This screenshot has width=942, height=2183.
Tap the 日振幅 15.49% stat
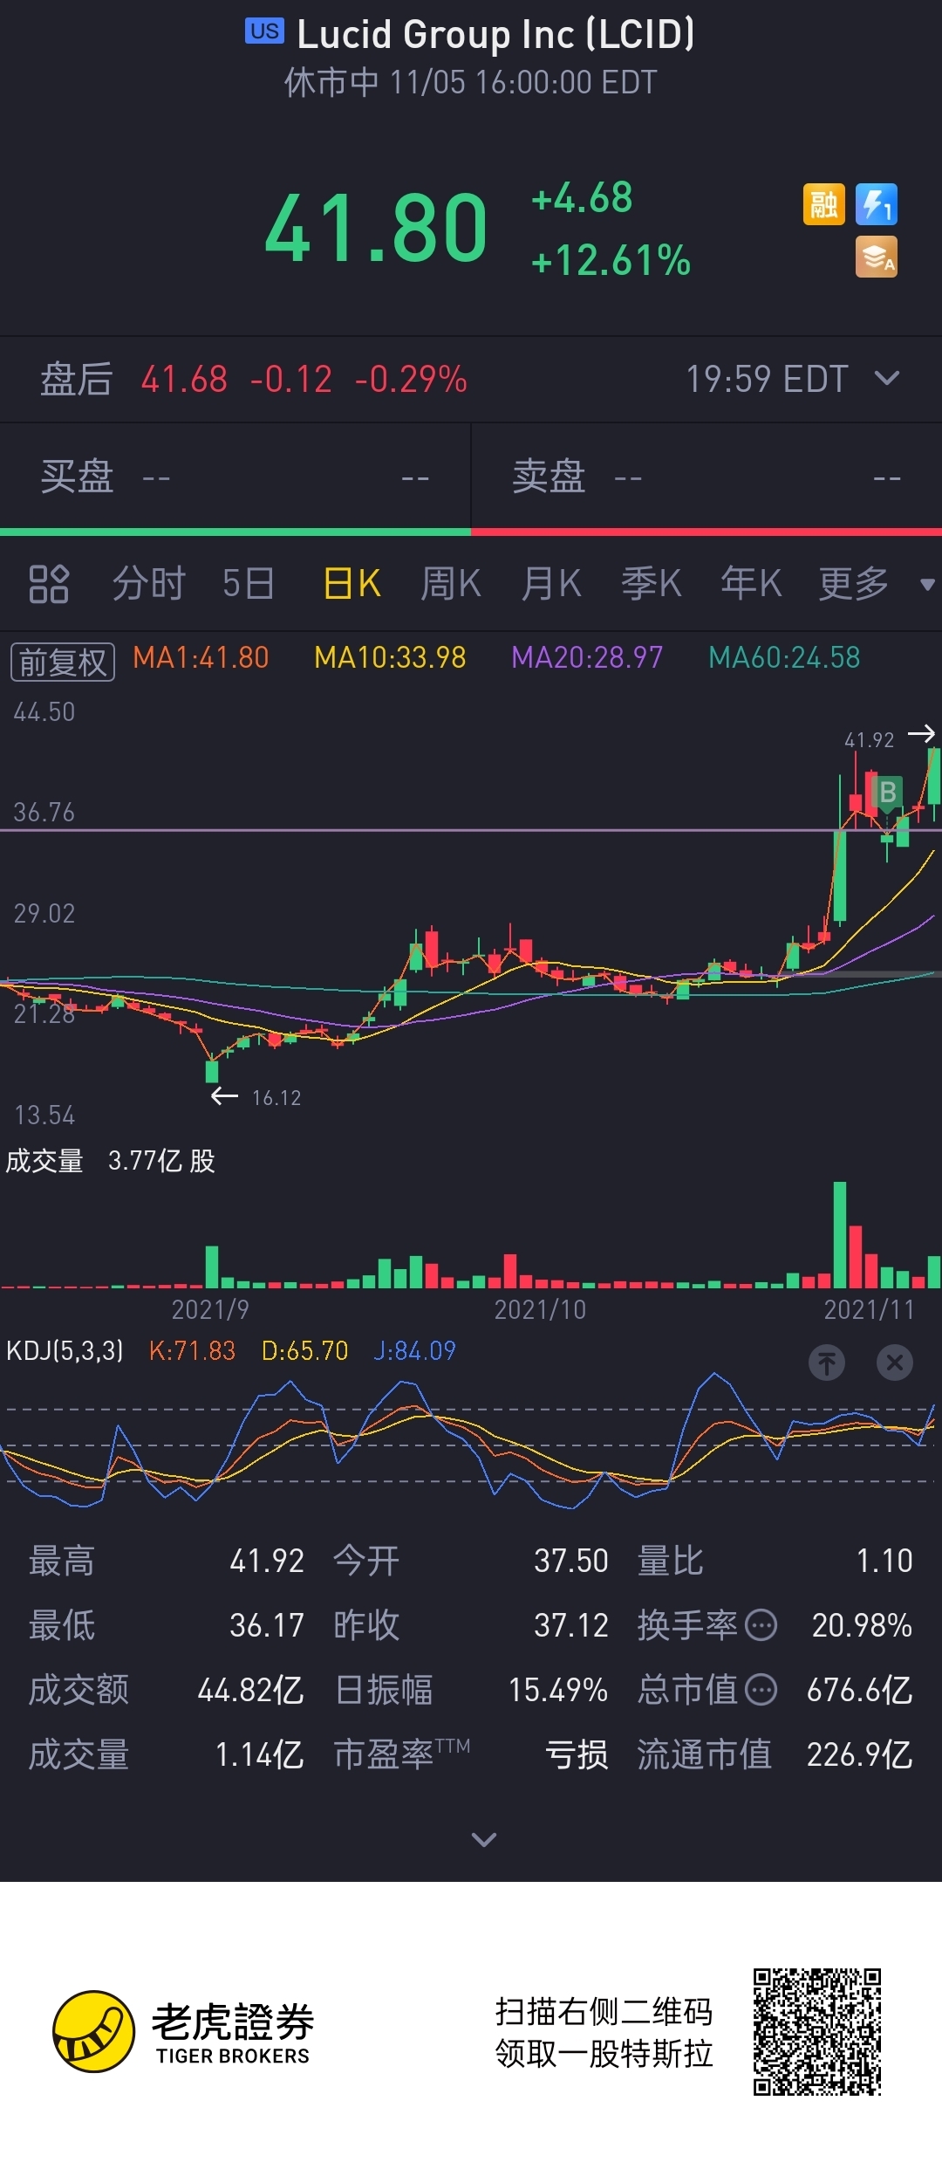coord(471,1690)
